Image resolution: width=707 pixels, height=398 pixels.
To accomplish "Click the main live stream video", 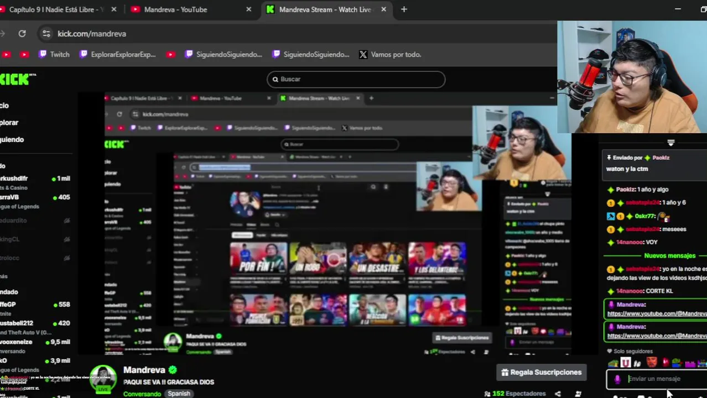I will coord(337,224).
